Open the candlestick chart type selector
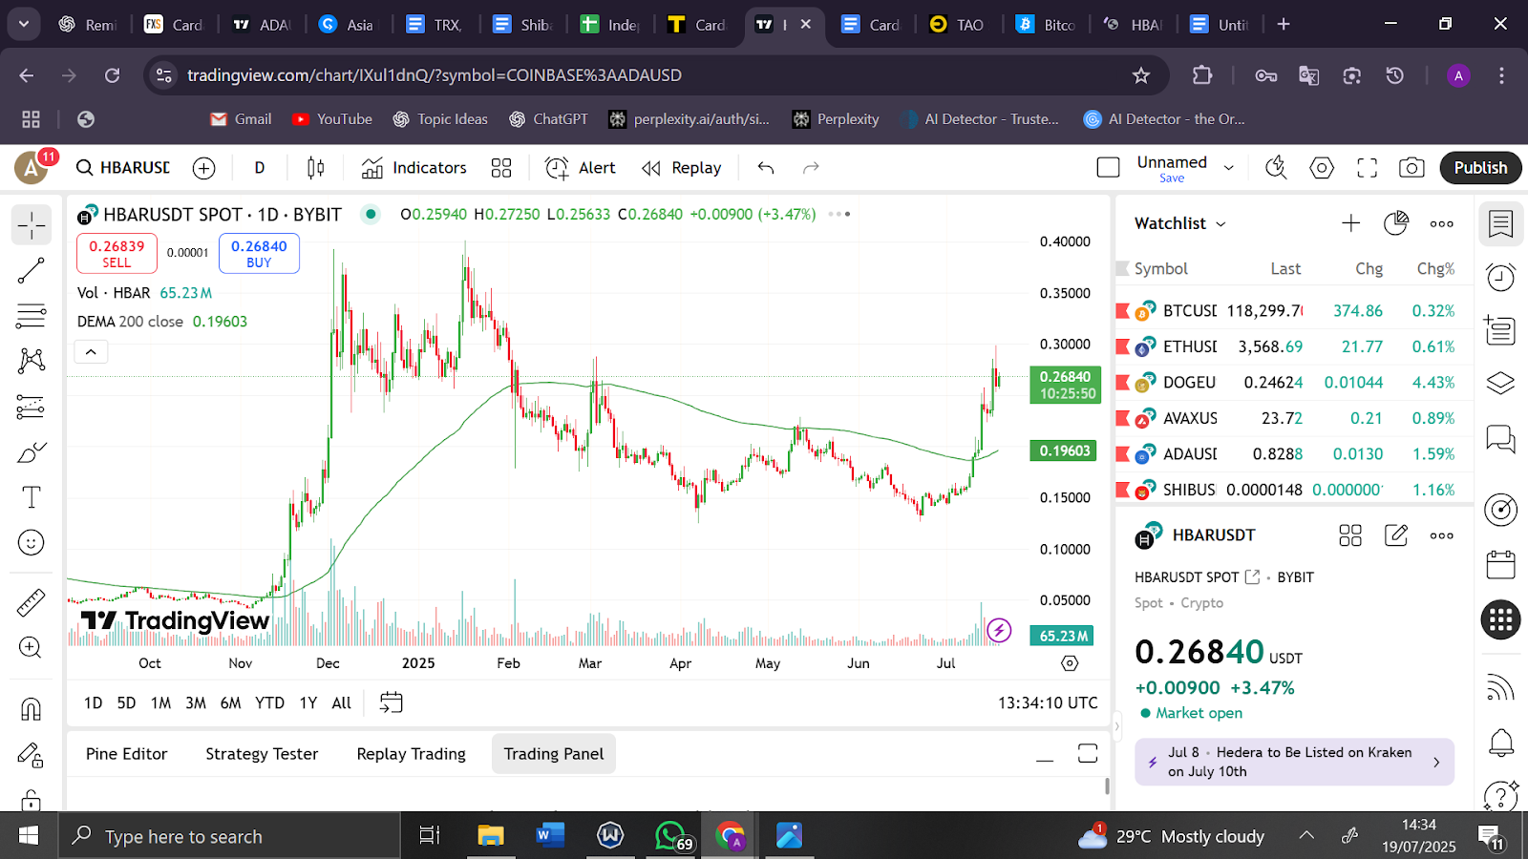This screenshot has height=859, width=1528. (316, 168)
